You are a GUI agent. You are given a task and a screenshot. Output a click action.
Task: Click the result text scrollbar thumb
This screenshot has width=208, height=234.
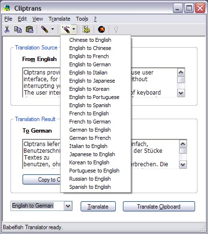[x=183, y=151]
